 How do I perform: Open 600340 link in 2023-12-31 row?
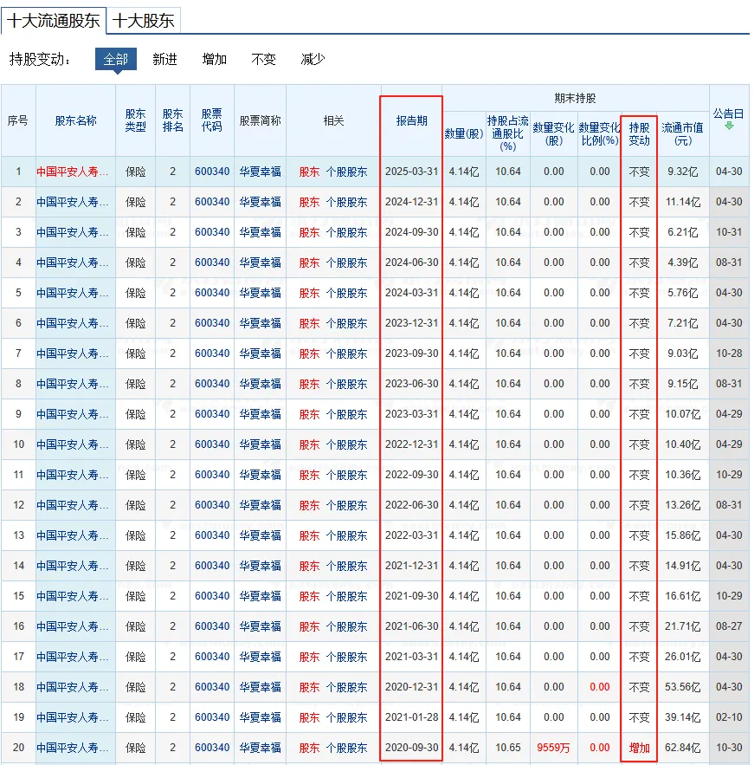click(212, 323)
